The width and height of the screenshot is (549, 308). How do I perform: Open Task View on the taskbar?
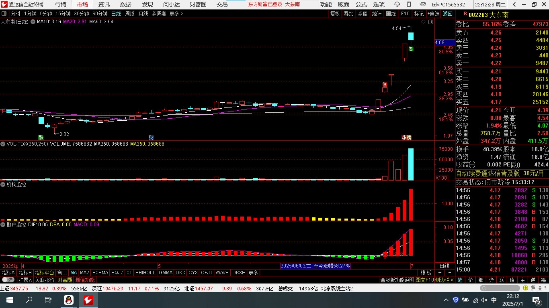[48, 300]
